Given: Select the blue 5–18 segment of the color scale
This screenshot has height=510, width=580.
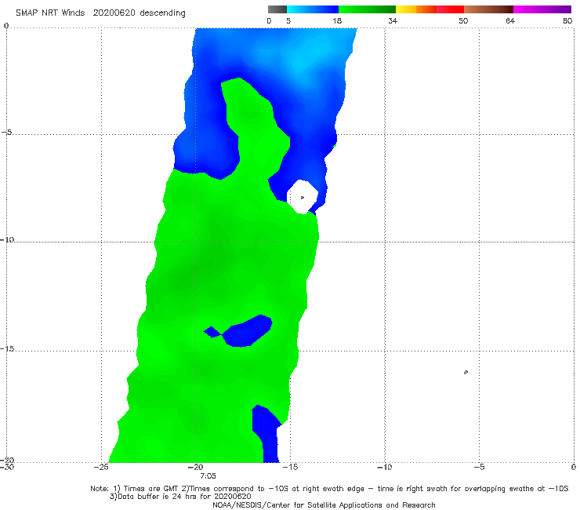Looking at the screenshot, I should click(313, 9).
